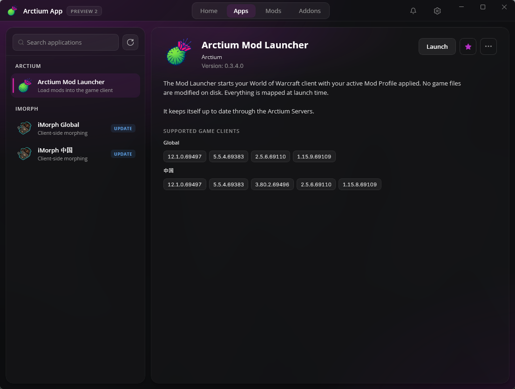Refresh the applications list
The image size is (515, 389).
130,42
